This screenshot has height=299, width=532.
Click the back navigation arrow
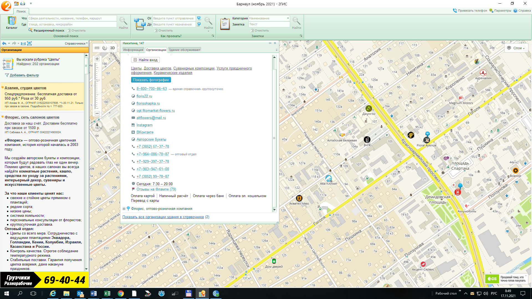[x=4, y=43]
